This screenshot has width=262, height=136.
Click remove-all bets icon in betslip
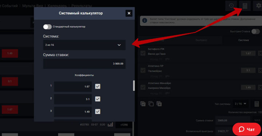coord(159,104)
